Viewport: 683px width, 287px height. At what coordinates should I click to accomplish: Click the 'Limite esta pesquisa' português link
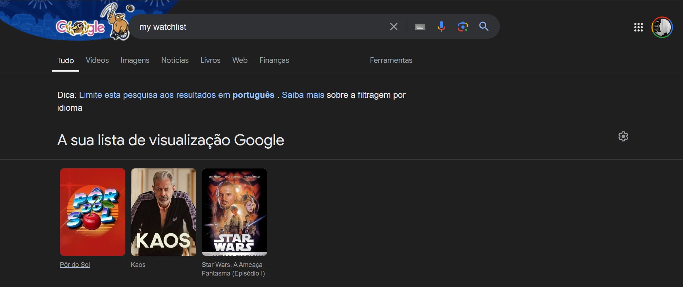point(176,95)
